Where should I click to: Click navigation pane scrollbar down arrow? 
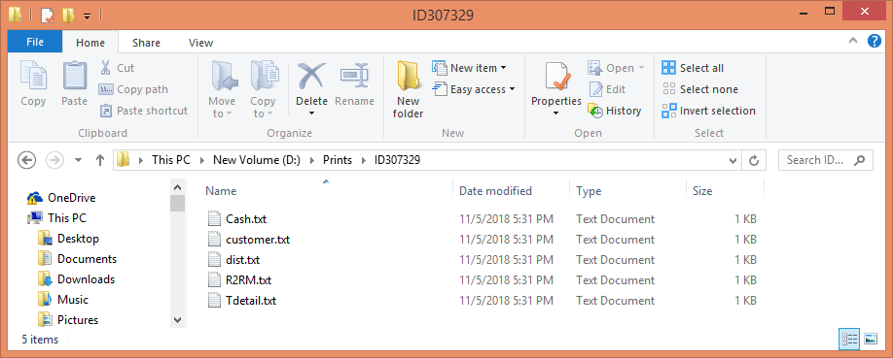[x=177, y=320]
